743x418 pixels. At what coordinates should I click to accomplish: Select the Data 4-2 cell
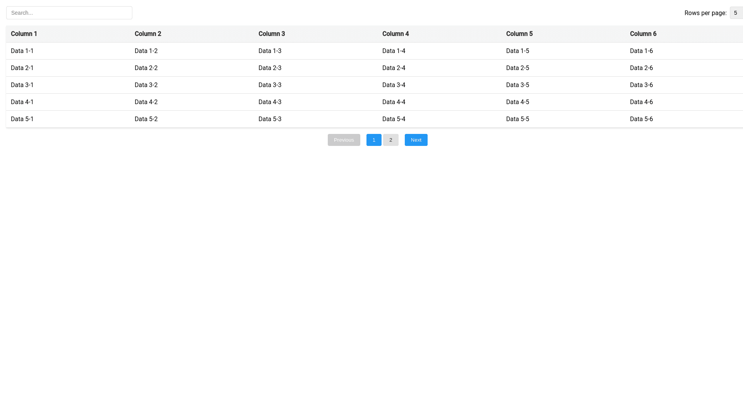coord(146,102)
